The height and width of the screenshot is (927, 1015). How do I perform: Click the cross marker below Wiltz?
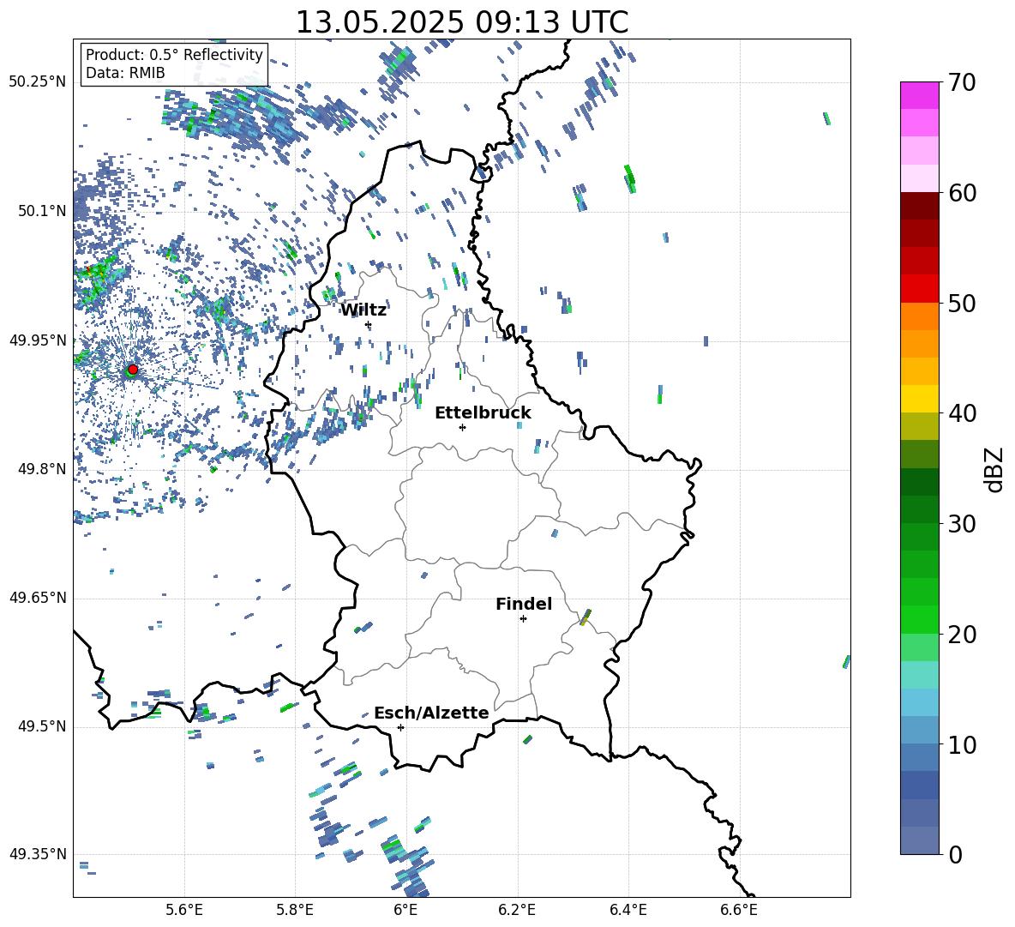pyautogui.click(x=369, y=325)
